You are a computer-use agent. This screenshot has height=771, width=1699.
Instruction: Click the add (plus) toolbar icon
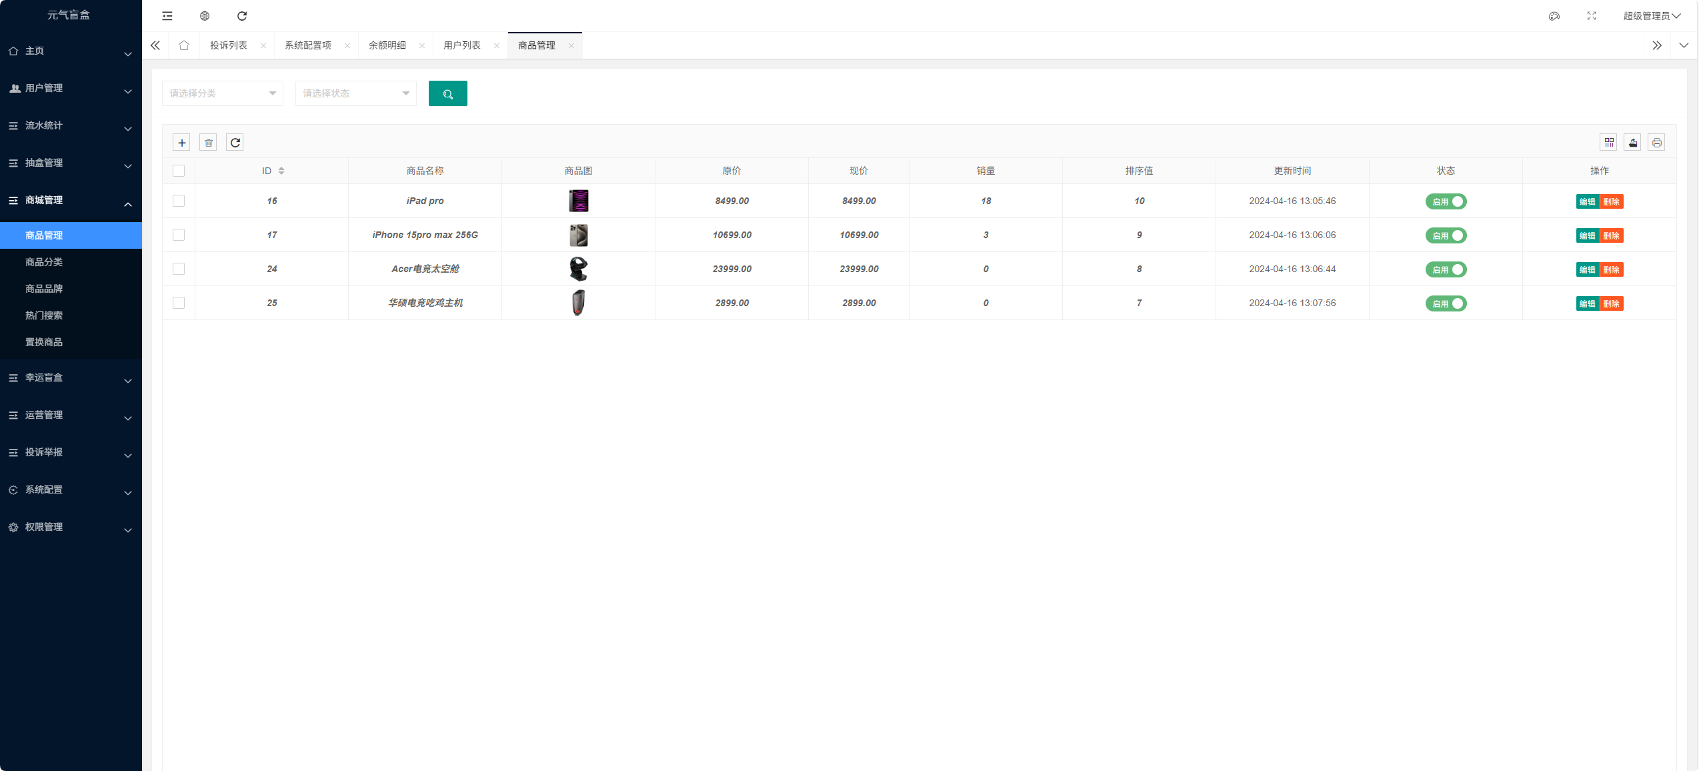click(x=181, y=142)
